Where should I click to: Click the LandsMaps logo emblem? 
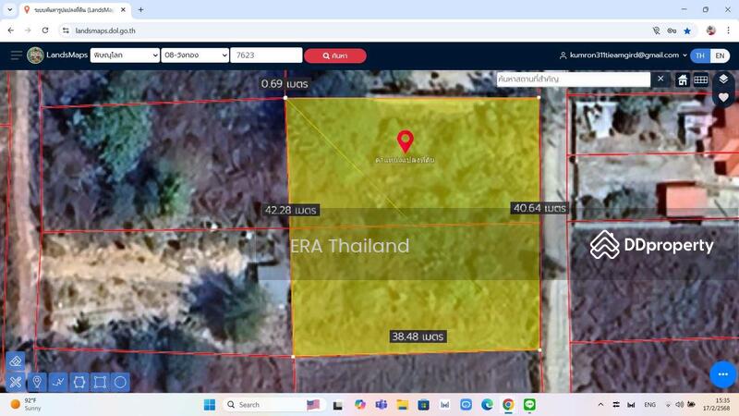click(x=35, y=55)
